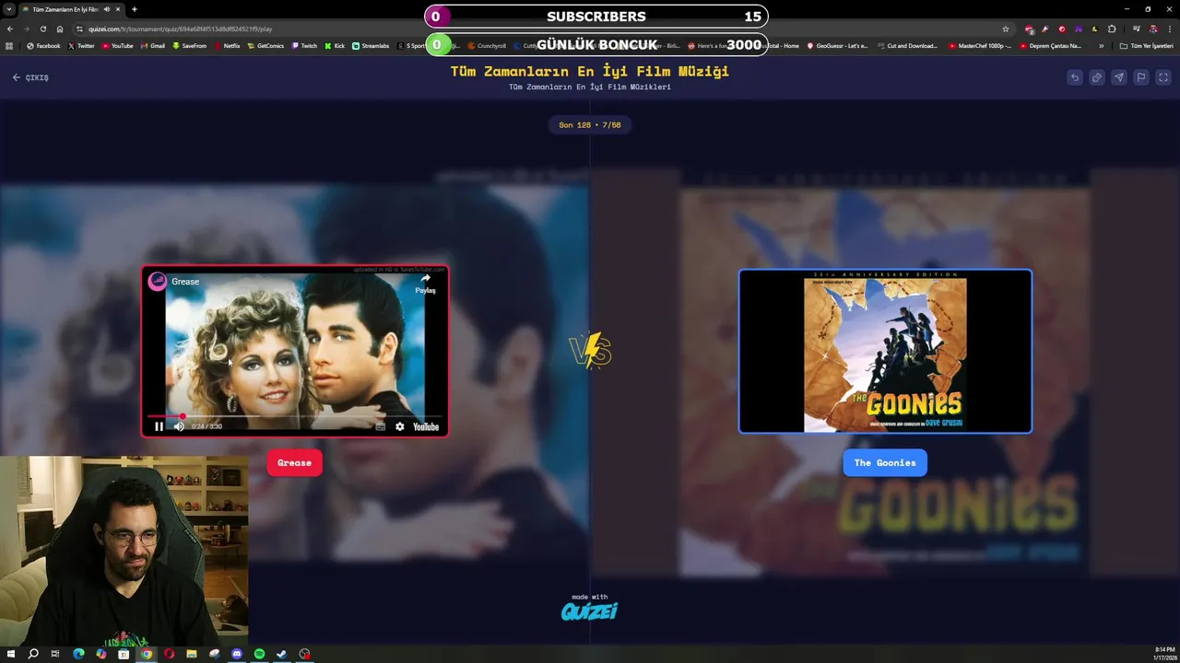Expand hidden bookmarks chevron
This screenshot has height=663, width=1180.
[x=1102, y=45]
